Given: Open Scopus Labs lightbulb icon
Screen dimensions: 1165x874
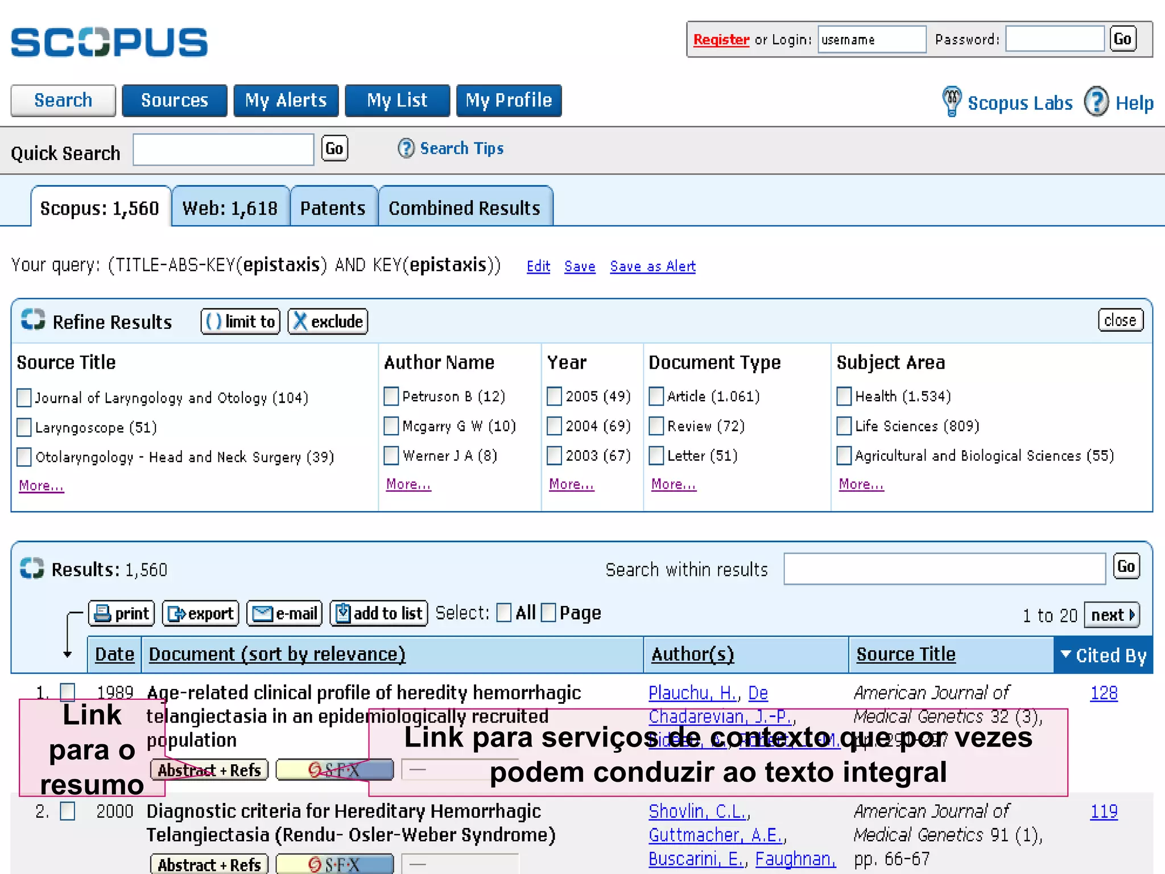Looking at the screenshot, I should coord(951,102).
